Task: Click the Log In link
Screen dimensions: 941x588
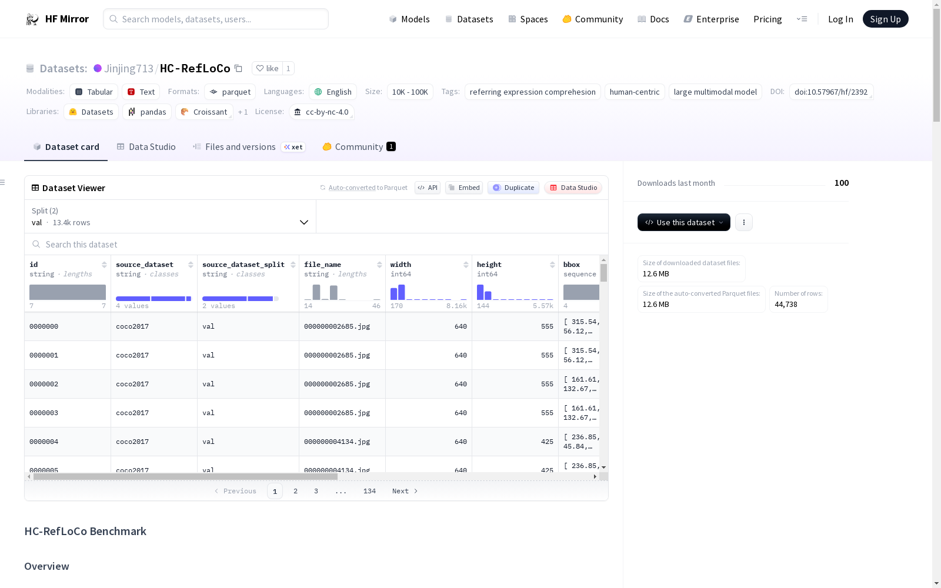Action: pos(840,19)
